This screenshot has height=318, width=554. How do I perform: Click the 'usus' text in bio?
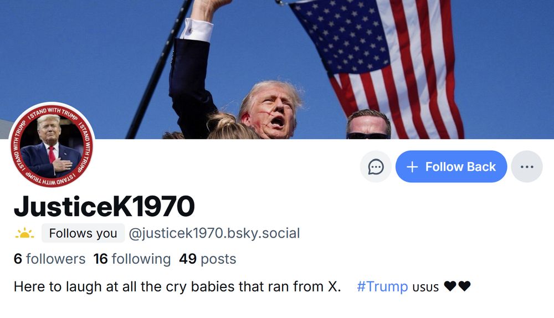(425, 288)
